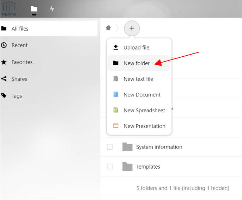Select All files in sidebar
242x200 pixels.
[x=49, y=29]
